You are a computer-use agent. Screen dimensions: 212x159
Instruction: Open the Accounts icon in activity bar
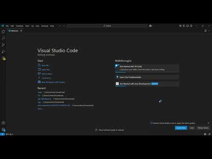point(3,123)
